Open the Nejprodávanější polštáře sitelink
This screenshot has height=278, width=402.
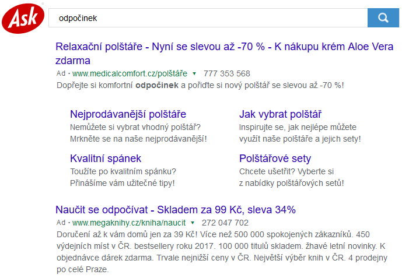tap(128, 114)
